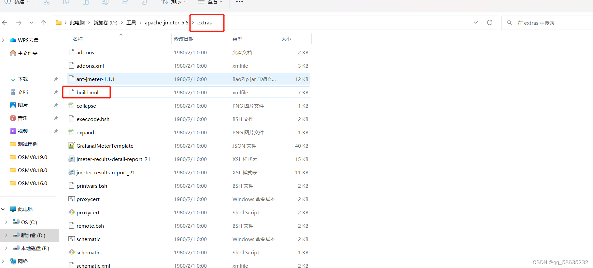Unpin 图片 using its pin icon
The width and height of the screenshot is (593, 268).
pos(56,105)
